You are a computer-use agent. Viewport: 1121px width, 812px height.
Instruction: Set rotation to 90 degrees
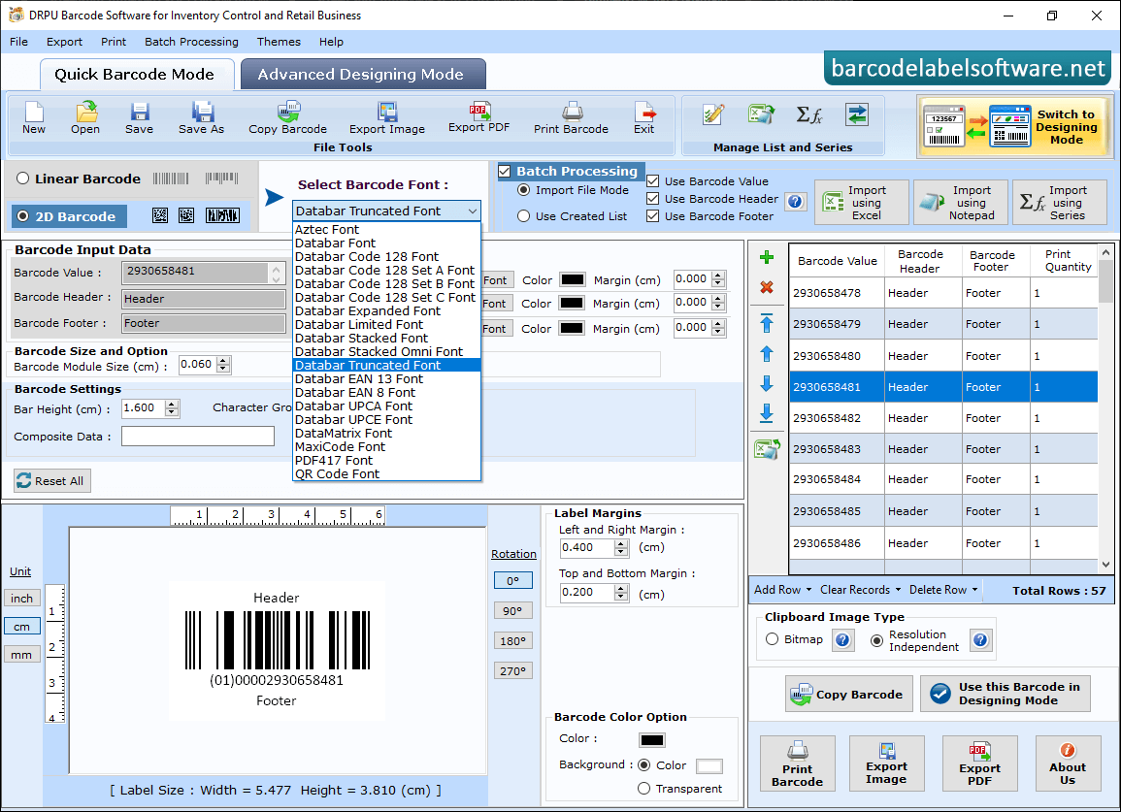512,610
